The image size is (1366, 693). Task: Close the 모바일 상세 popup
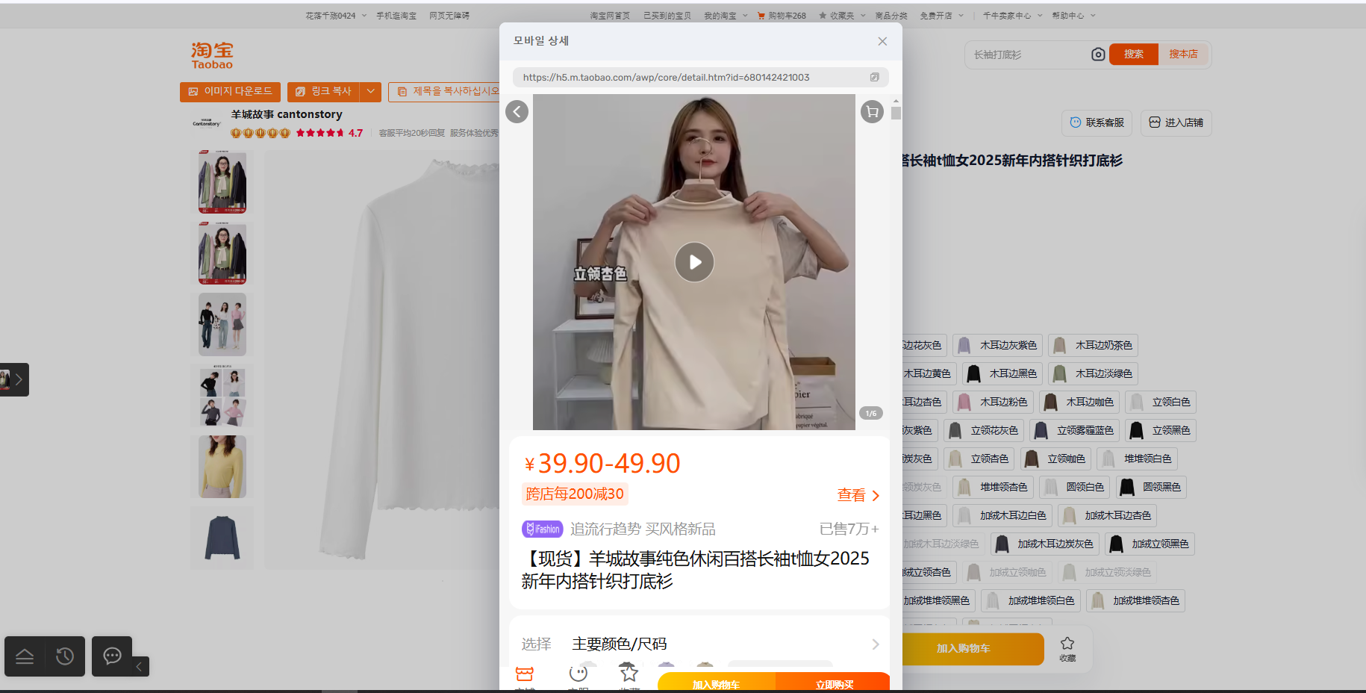click(x=882, y=41)
